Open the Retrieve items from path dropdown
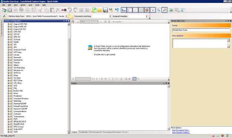 pos(66,16)
